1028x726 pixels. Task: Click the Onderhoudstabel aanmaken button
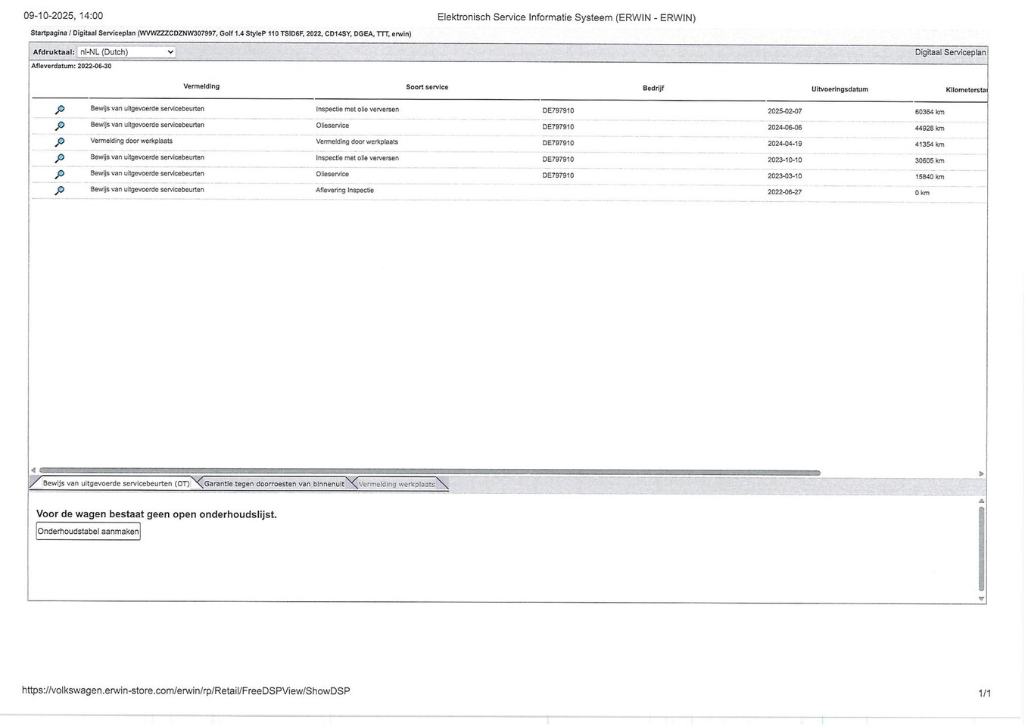point(89,532)
